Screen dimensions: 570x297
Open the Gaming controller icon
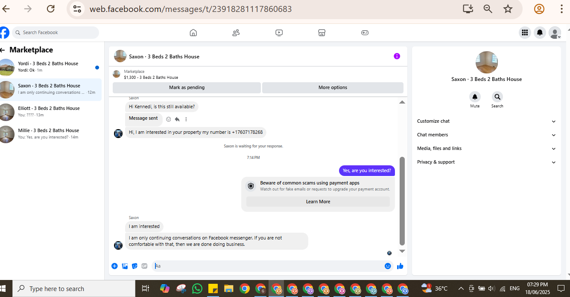(x=365, y=33)
